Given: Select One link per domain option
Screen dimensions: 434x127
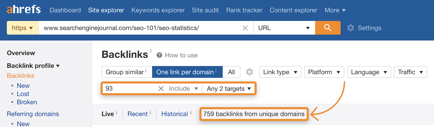Looking at the screenshot, I should tap(187, 72).
